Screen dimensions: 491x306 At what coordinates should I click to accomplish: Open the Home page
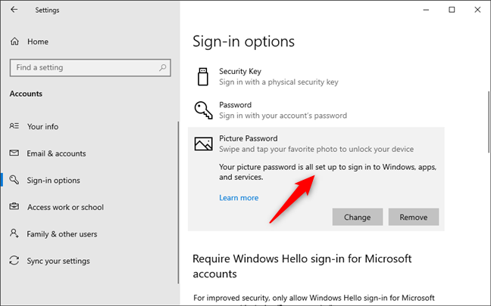coord(38,42)
